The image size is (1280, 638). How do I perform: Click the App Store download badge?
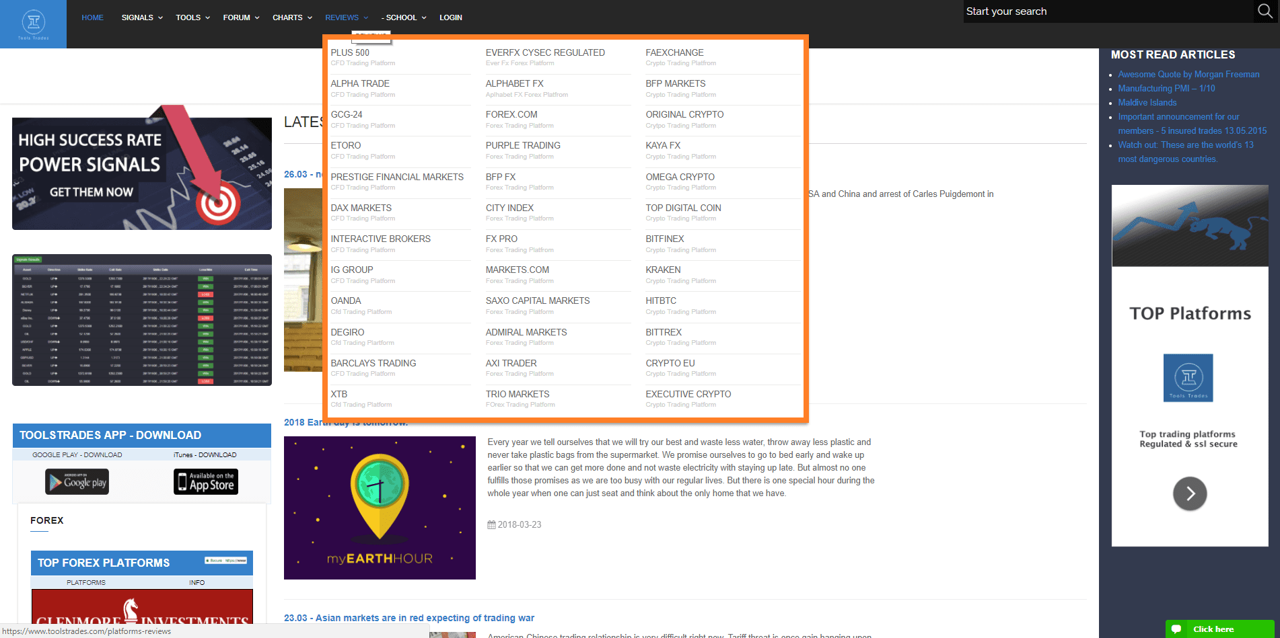coord(206,481)
